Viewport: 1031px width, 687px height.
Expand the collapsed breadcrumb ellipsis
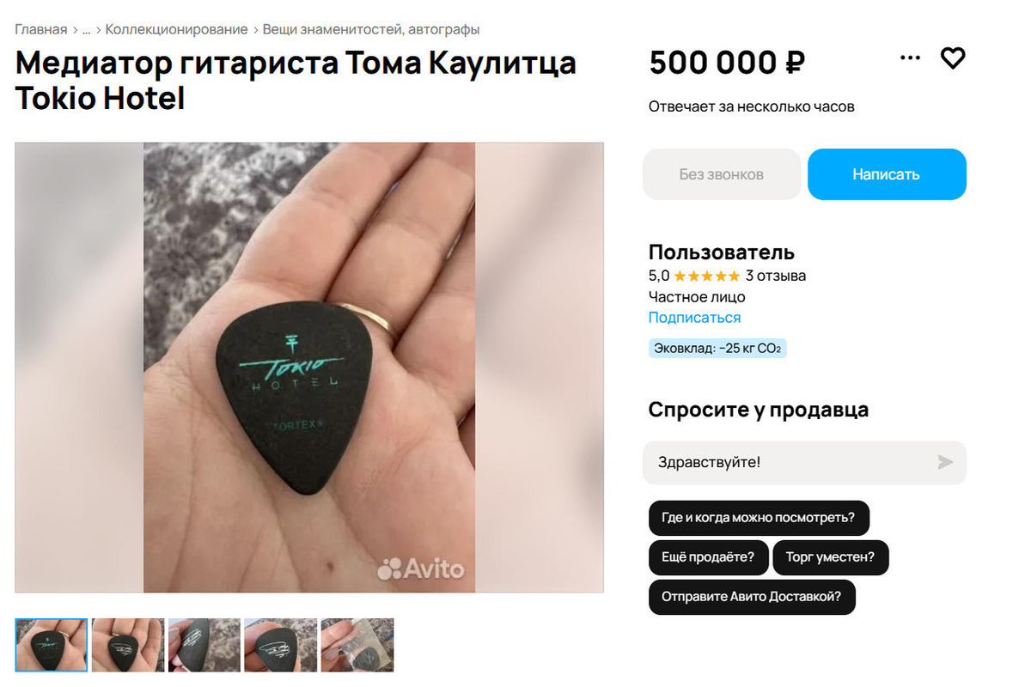coord(86,29)
